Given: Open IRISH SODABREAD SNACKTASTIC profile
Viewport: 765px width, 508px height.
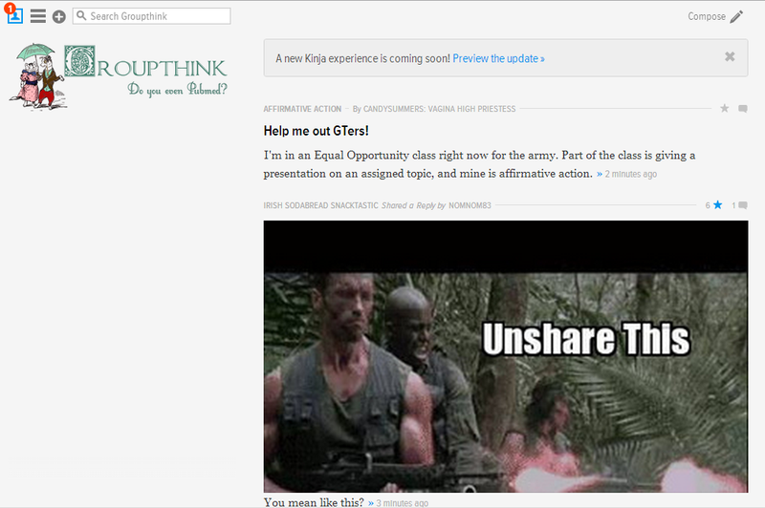Looking at the screenshot, I should [x=320, y=205].
